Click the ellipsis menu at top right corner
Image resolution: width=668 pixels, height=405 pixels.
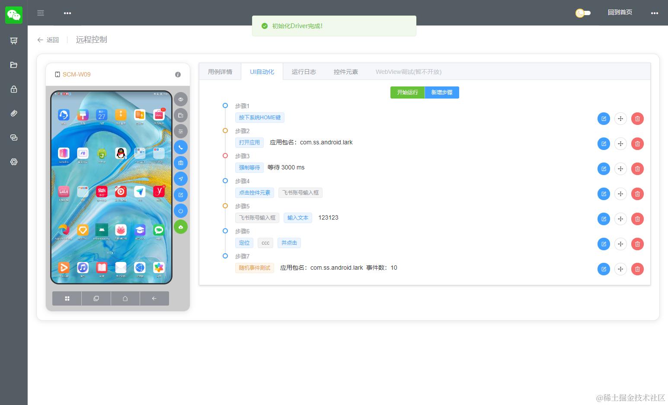click(655, 13)
